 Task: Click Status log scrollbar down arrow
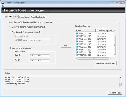121,87
